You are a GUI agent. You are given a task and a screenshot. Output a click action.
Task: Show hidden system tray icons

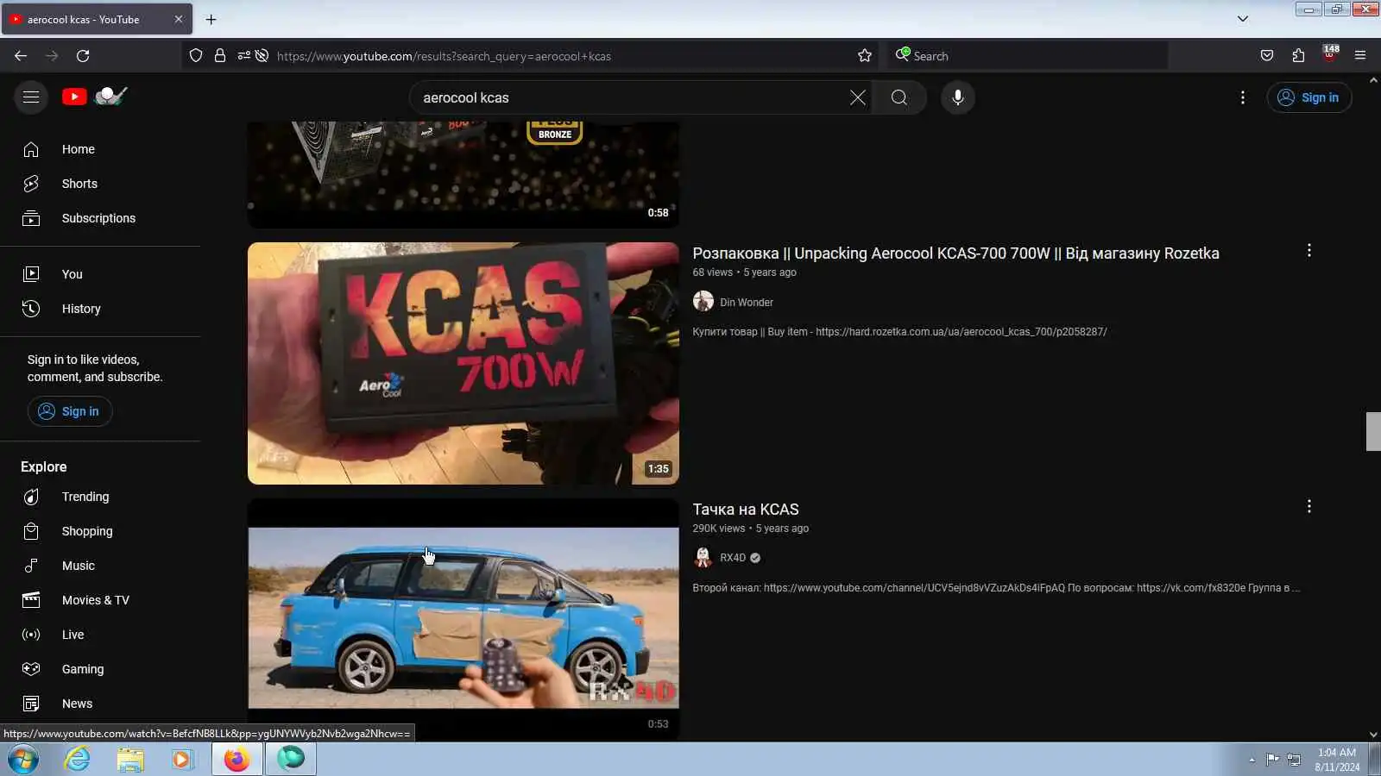click(x=1252, y=760)
